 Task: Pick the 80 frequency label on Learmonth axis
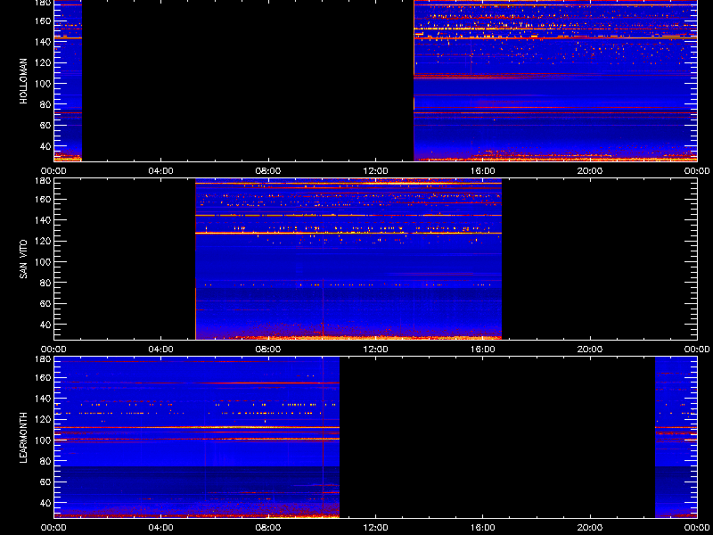tap(46, 461)
